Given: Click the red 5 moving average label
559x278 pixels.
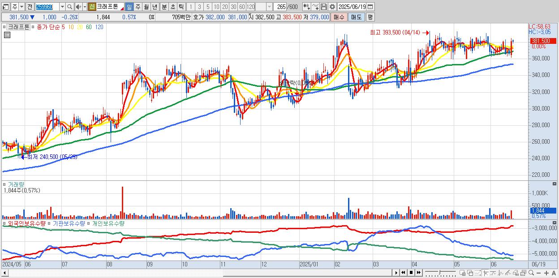Looking at the screenshot, I should [63, 27].
